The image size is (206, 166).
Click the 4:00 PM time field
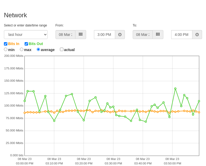[x=182, y=35]
